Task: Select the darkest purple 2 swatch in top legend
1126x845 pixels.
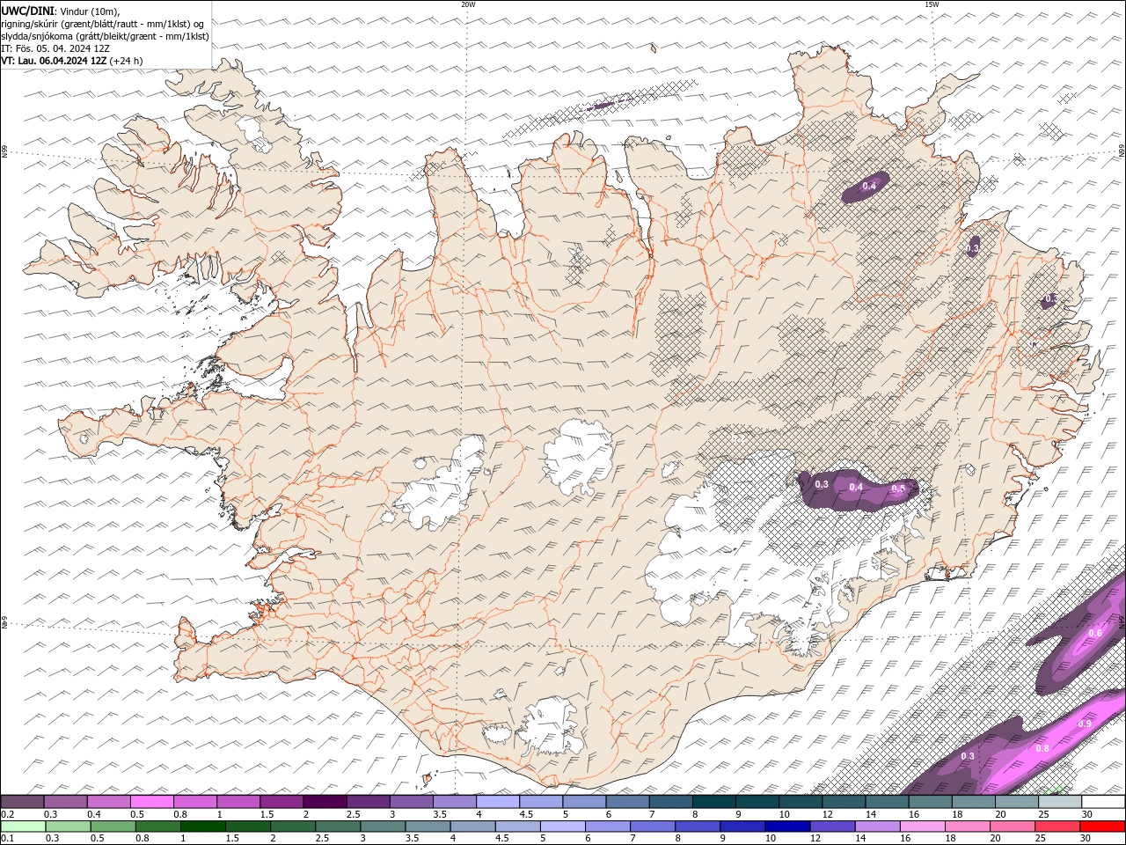Action: tap(325, 802)
